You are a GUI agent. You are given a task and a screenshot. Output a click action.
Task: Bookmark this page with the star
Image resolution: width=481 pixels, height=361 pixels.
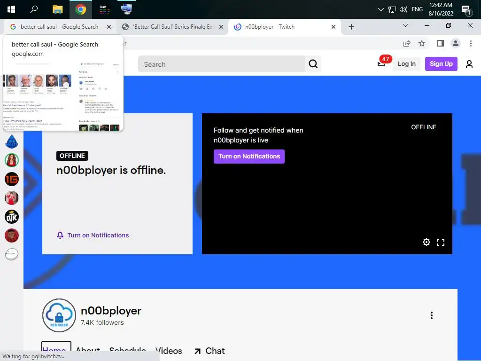(422, 44)
